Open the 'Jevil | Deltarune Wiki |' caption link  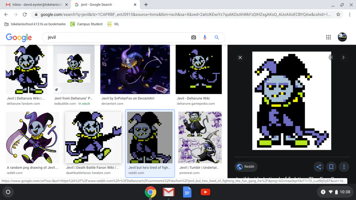[x=26, y=98]
